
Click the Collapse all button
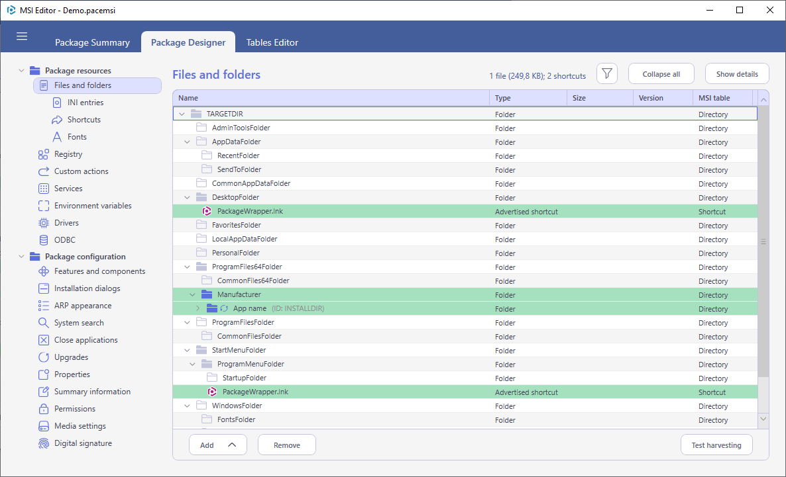coord(661,74)
